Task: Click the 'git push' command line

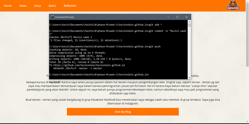Action: (105, 47)
